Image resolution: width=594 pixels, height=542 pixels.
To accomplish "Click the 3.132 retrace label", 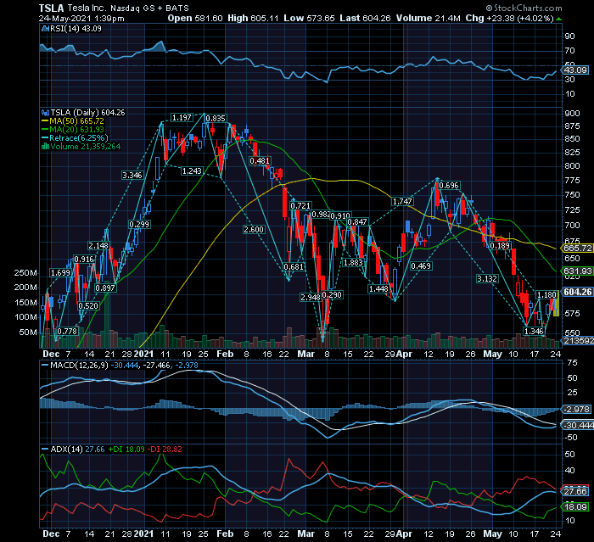I will coord(487,279).
